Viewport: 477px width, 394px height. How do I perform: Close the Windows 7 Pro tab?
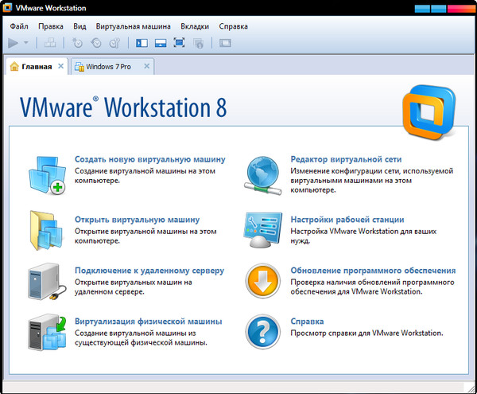click(146, 66)
